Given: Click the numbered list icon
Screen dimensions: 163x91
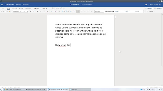Looking at the screenshot, I should (x=67, y=11).
